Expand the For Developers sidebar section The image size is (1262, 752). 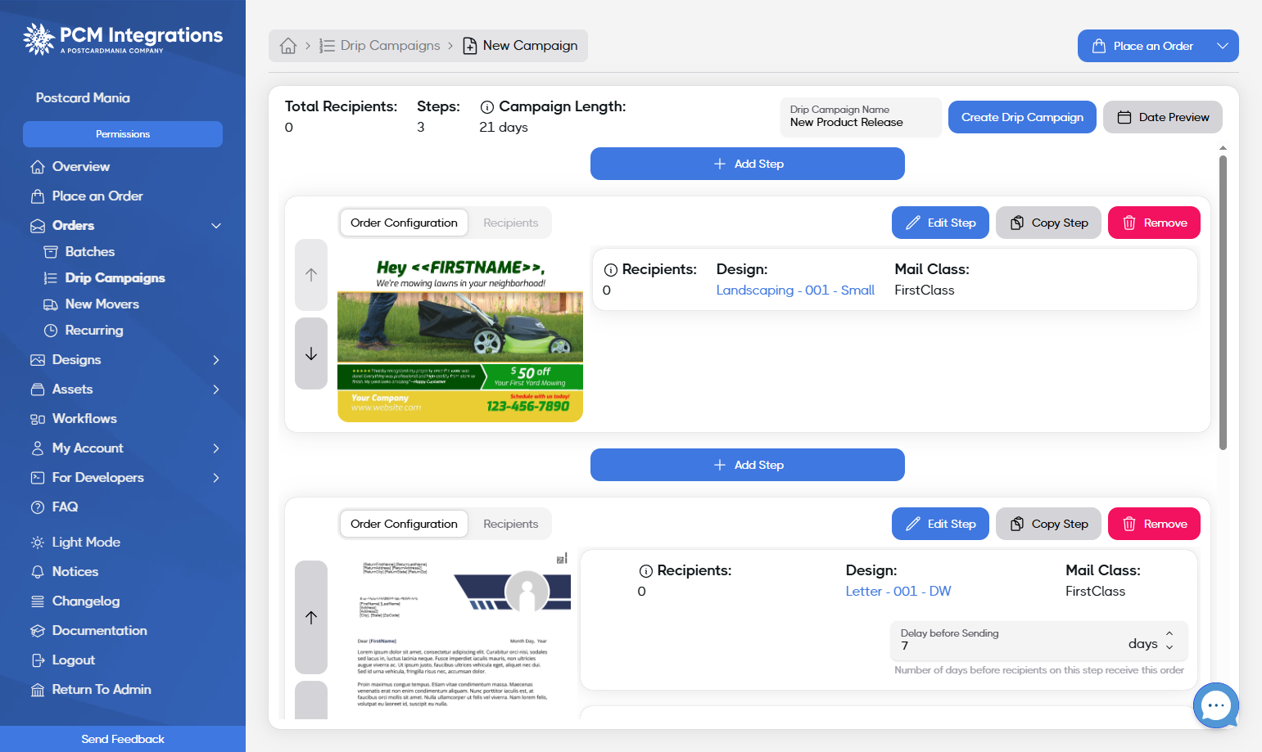click(x=216, y=478)
